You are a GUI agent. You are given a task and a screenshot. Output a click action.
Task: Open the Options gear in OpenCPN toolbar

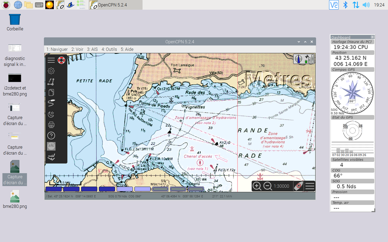51,71
